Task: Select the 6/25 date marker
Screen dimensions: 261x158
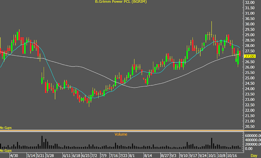Action: 86,156
